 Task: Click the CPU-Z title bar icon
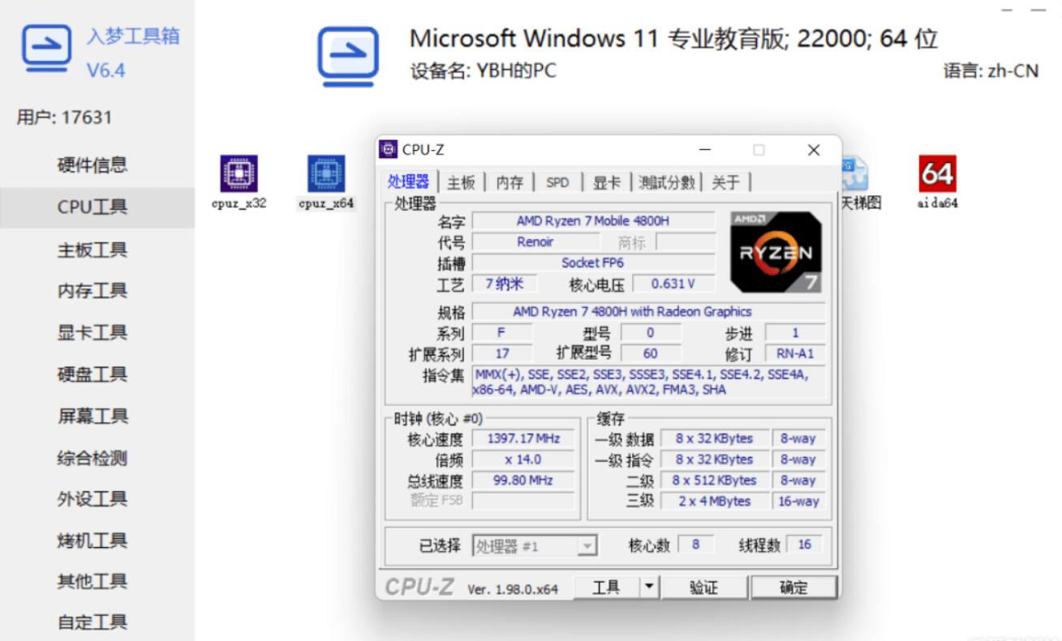(389, 149)
